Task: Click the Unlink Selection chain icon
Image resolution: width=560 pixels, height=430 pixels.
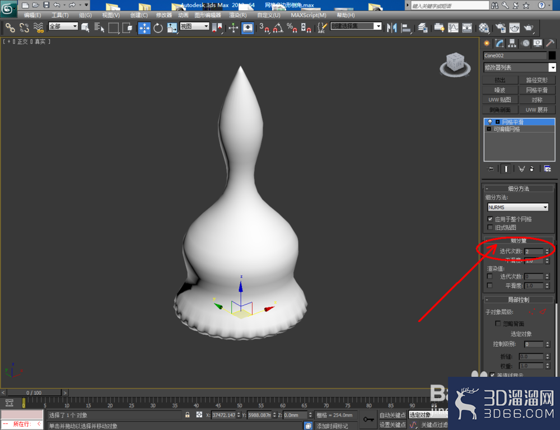Action: click(x=24, y=27)
